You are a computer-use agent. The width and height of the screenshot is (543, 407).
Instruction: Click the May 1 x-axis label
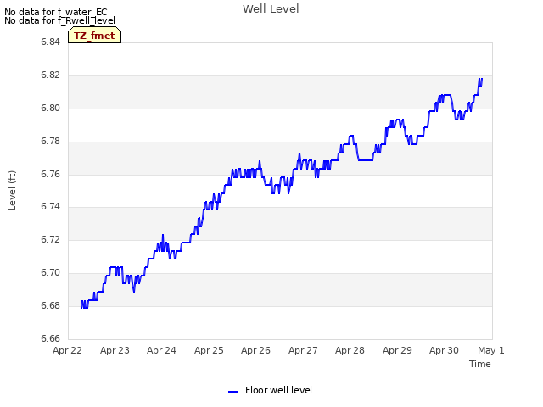[490, 350]
